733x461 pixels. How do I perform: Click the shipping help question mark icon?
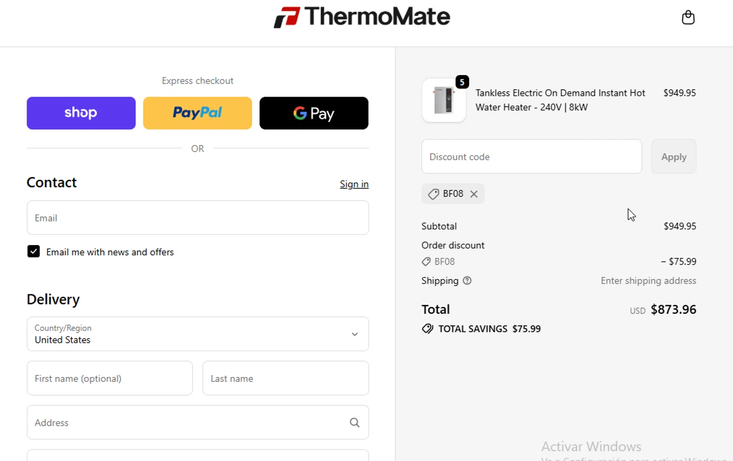[x=467, y=281]
